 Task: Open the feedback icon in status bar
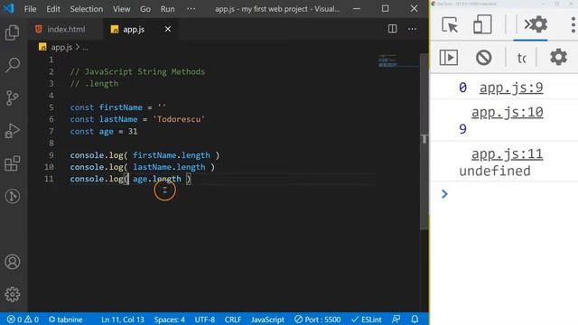click(396, 319)
